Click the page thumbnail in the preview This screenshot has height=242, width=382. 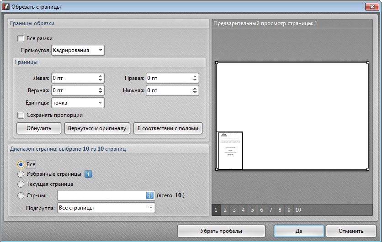click(x=230, y=151)
